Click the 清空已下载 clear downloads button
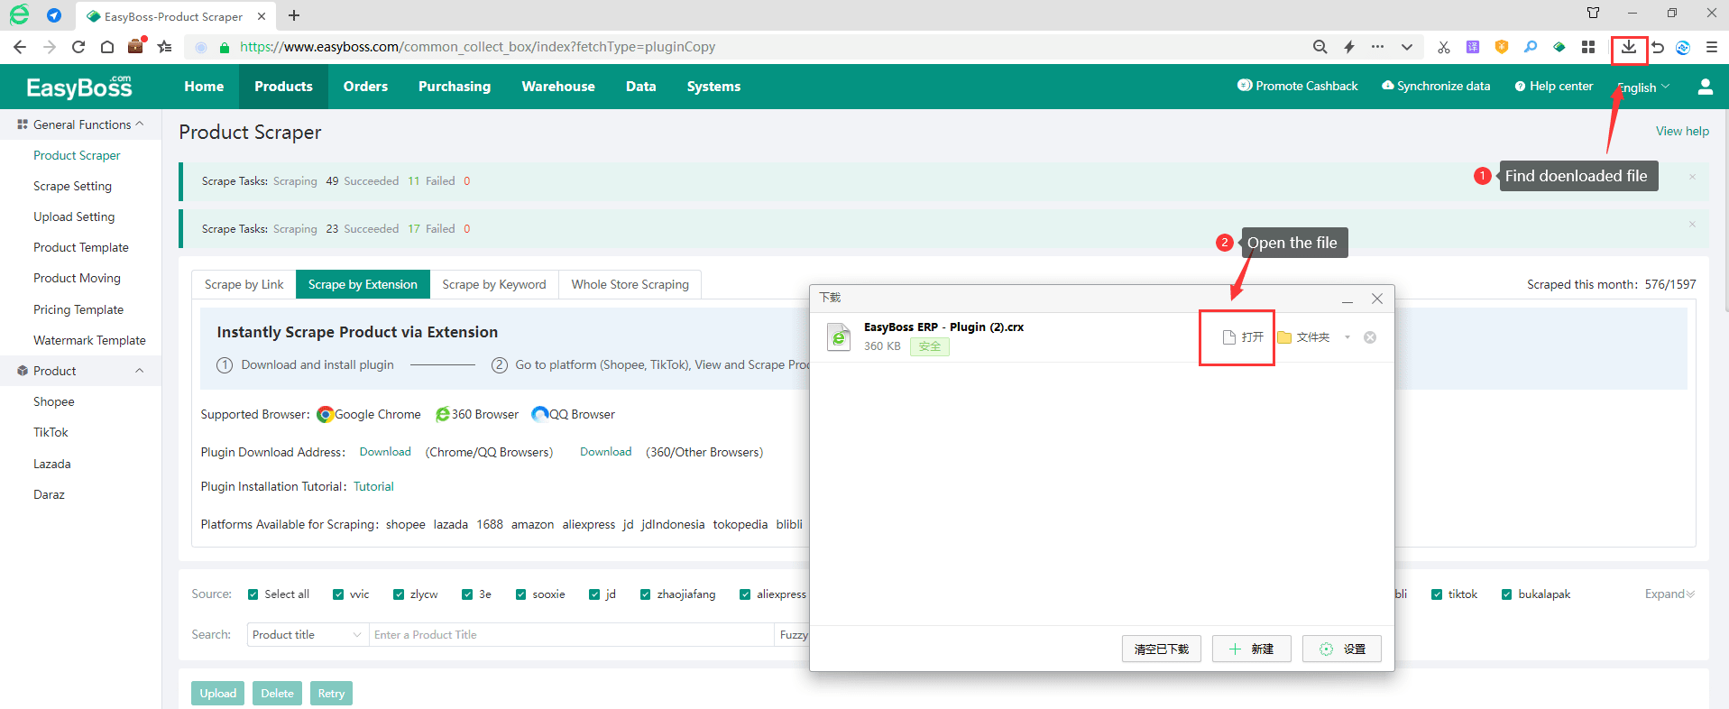This screenshot has height=709, width=1729. coord(1162,649)
